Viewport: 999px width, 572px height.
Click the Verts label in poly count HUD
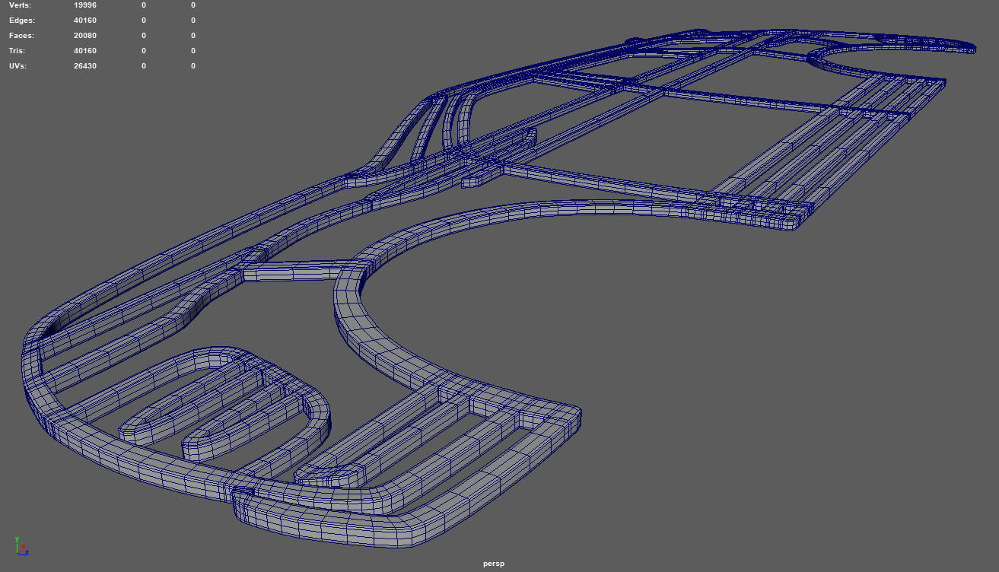[20, 5]
